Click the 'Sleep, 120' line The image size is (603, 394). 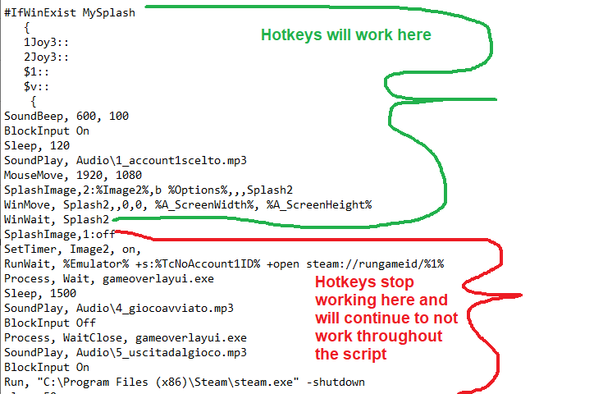click(x=37, y=146)
